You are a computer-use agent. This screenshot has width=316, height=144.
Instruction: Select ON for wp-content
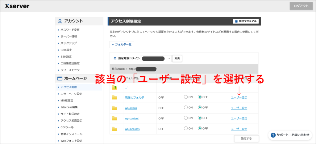(186, 118)
